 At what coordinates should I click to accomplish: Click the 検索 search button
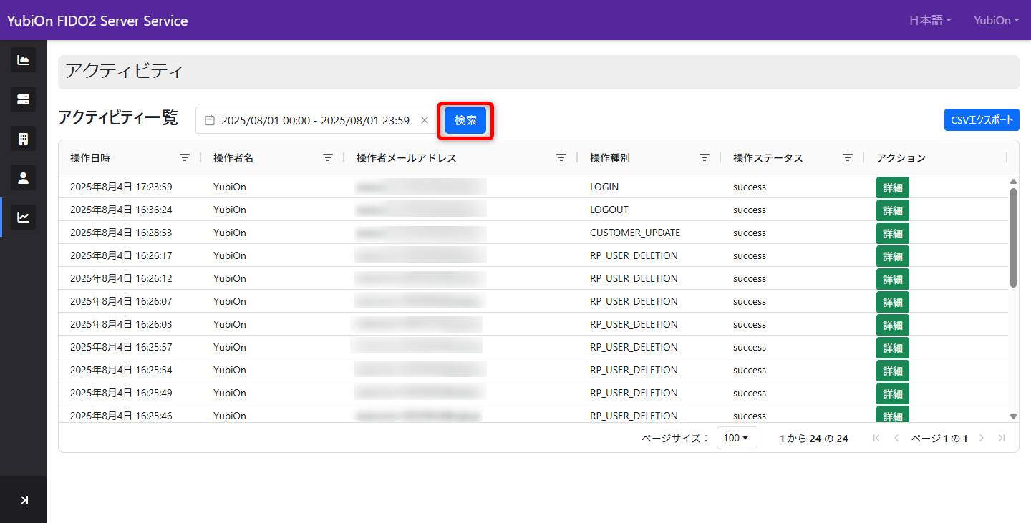(465, 120)
